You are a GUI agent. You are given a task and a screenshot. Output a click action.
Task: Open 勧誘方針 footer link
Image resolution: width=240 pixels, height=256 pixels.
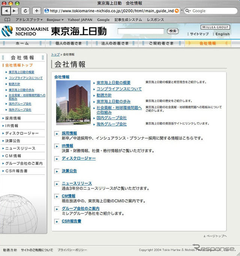[10, 250]
